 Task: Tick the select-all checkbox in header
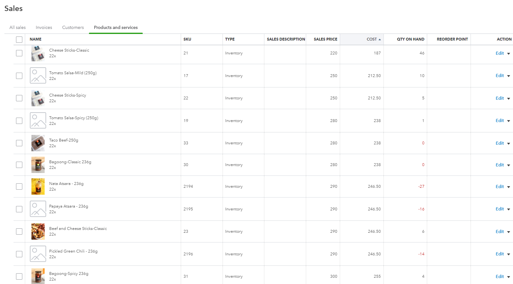tap(19, 39)
